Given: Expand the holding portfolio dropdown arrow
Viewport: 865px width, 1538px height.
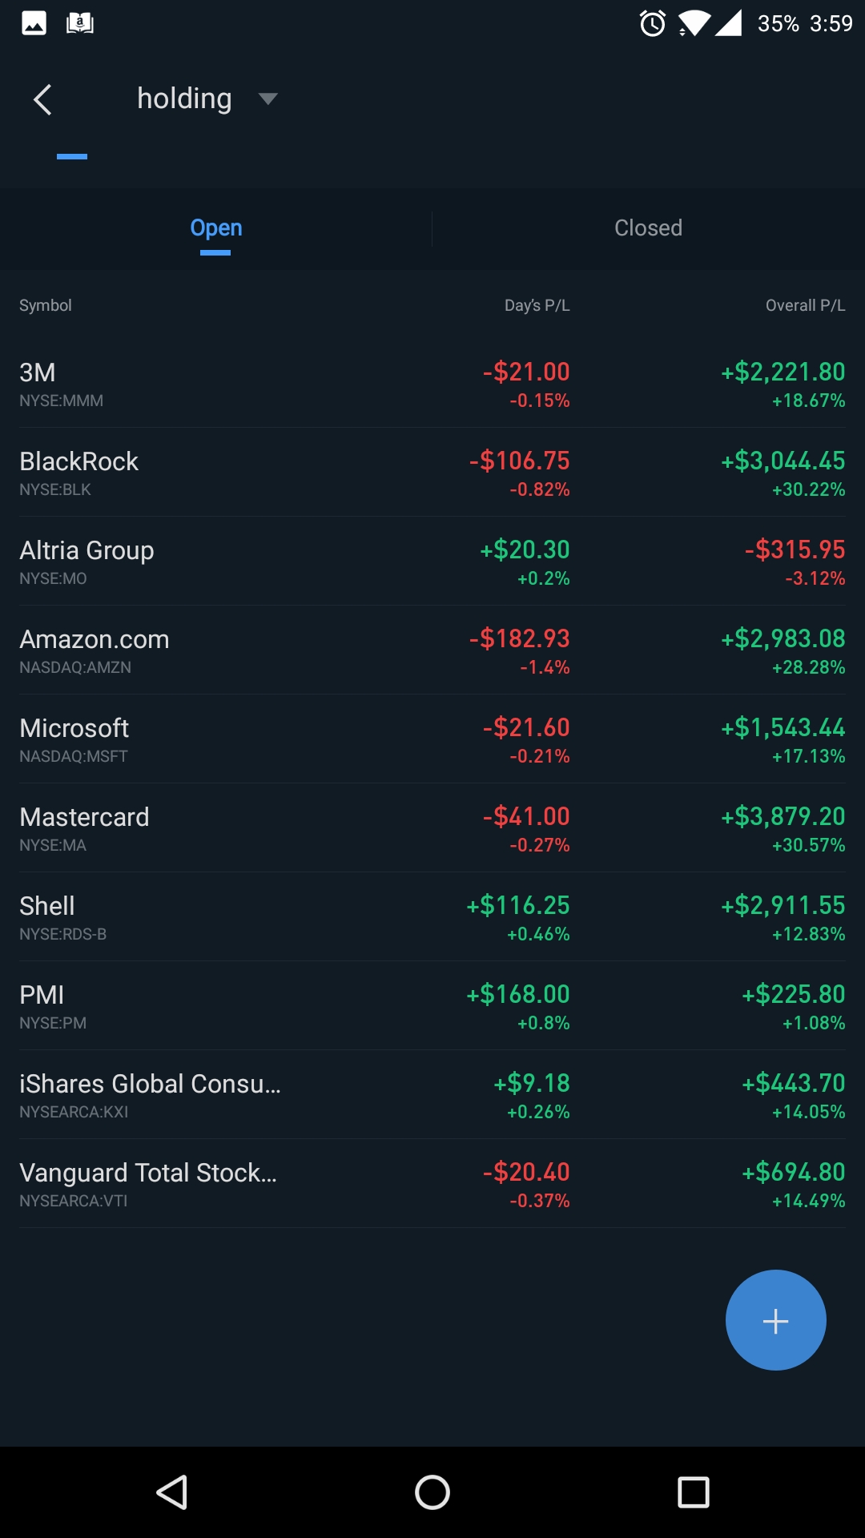Looking at the screenshot, I should point(268,99).
